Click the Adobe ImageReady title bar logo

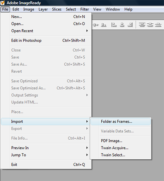3,3
